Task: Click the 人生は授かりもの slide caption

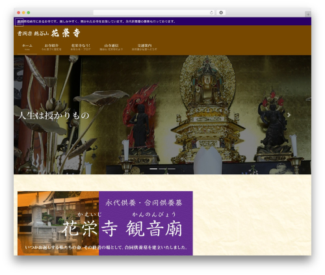Action: (x=53, y=116)
